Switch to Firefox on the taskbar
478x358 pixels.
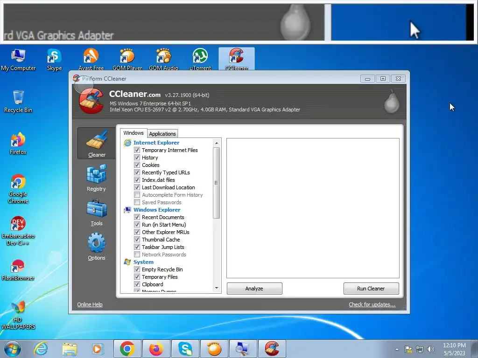tap(156, 349)
